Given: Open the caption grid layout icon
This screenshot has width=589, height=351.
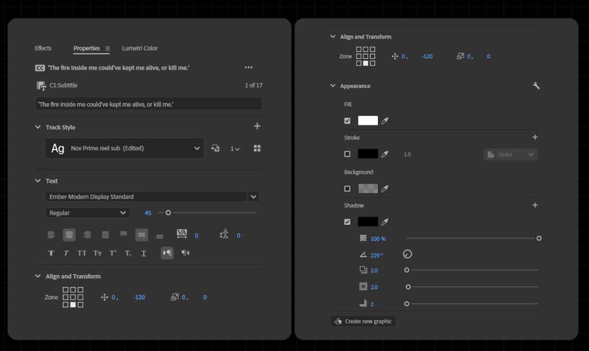Looking at the screenshot, I should (x=257, y=148).
